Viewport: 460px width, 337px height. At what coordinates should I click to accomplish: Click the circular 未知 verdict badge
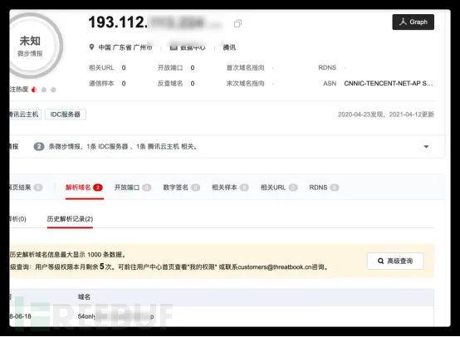pos(32,46)
